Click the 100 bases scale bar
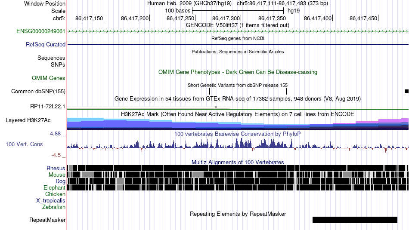 (x=238, y=11)
